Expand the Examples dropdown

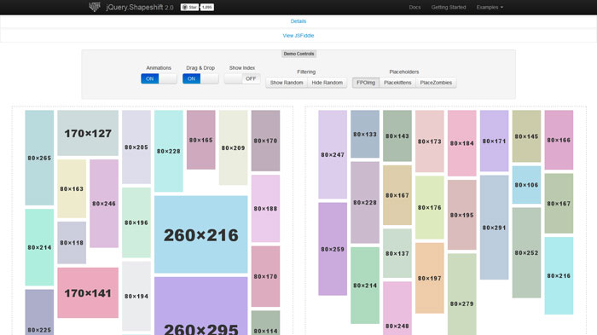[x=490, y=7]
